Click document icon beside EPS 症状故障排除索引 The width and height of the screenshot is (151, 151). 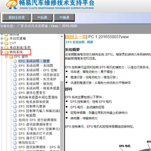pyautogui.click(x=15, y=125)
